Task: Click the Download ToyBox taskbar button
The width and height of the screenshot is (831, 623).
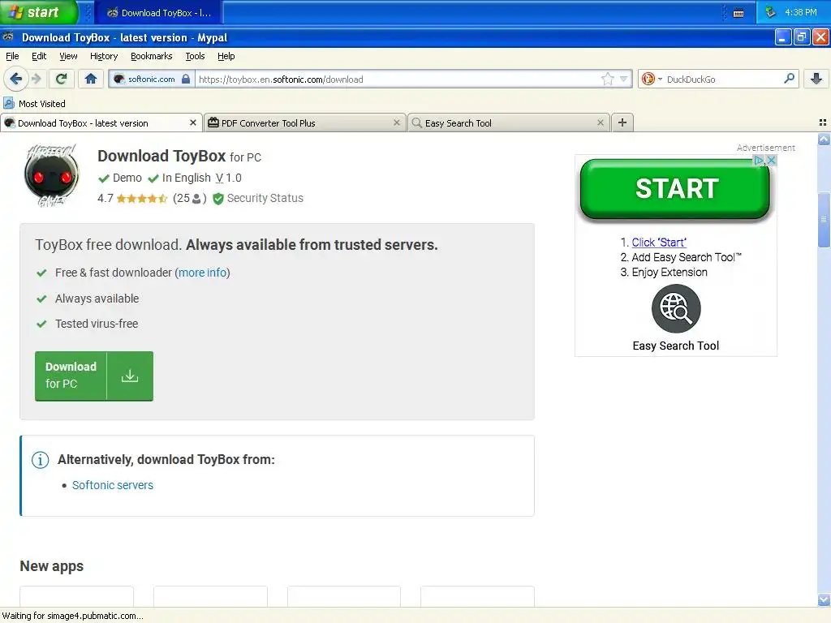Action: point(158,13)
